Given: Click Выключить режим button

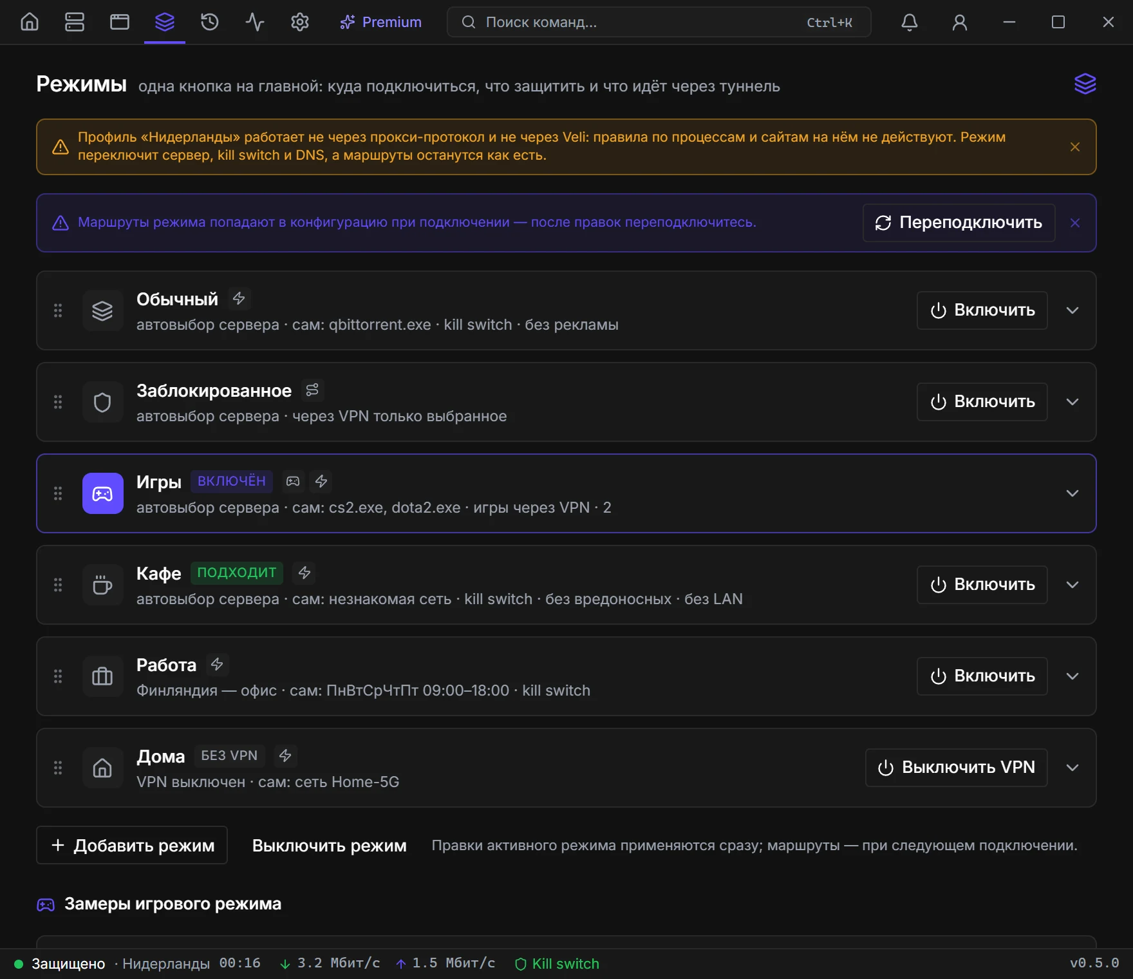Looking at the screenshot, I should [330, 845].
